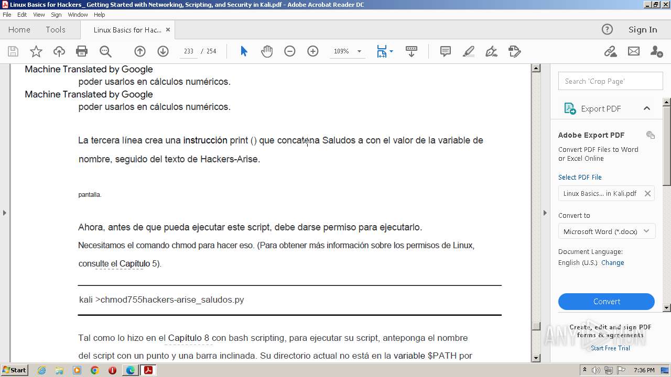The width and height of the screenshot is (671, 377).
Task: Select the highlighter pen tool
Action: tap(469, 51)
